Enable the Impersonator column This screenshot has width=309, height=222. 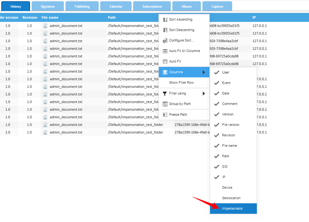(232, 208)
